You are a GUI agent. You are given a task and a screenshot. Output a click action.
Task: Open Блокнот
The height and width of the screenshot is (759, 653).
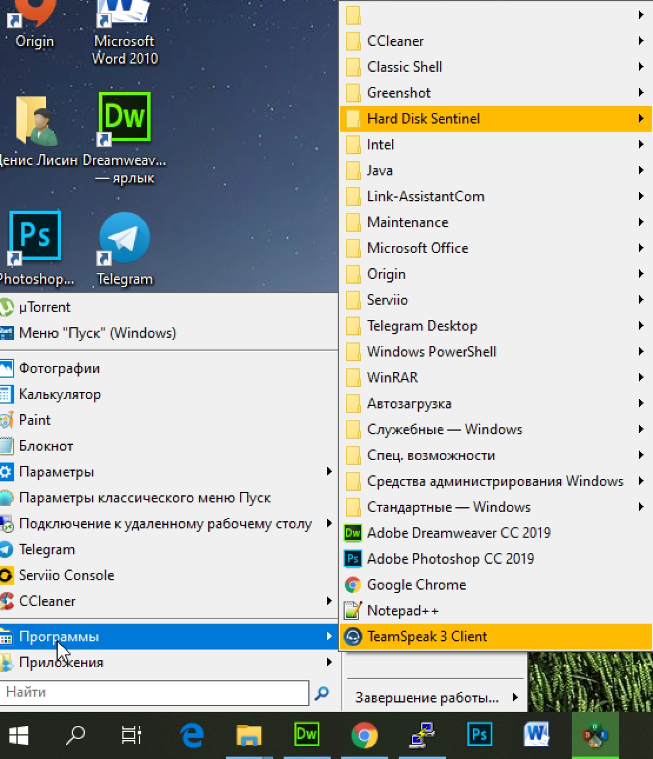[x=168, y=446]
